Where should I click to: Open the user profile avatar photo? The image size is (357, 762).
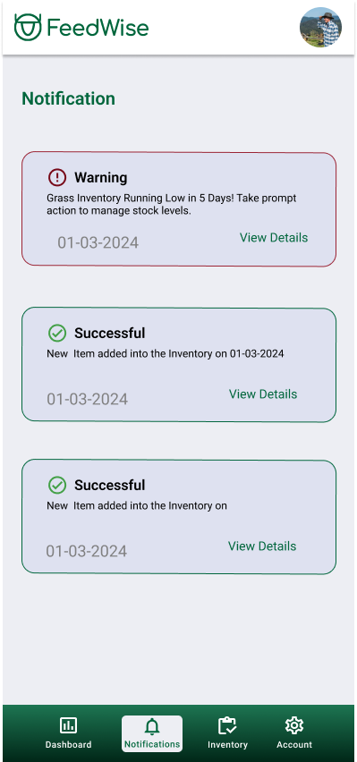pos(320,27)
